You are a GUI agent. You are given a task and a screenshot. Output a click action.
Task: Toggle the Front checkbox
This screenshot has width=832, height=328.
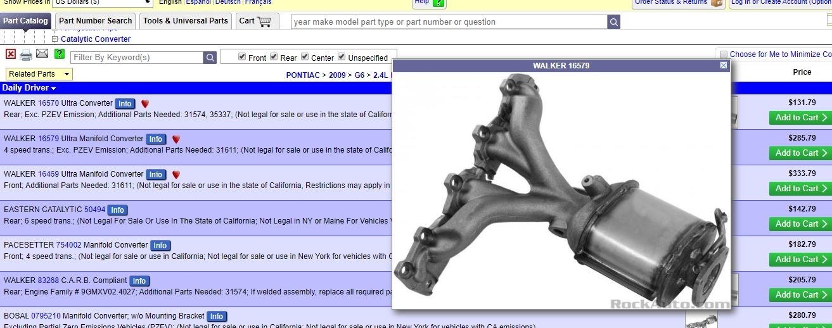[242, 56]
